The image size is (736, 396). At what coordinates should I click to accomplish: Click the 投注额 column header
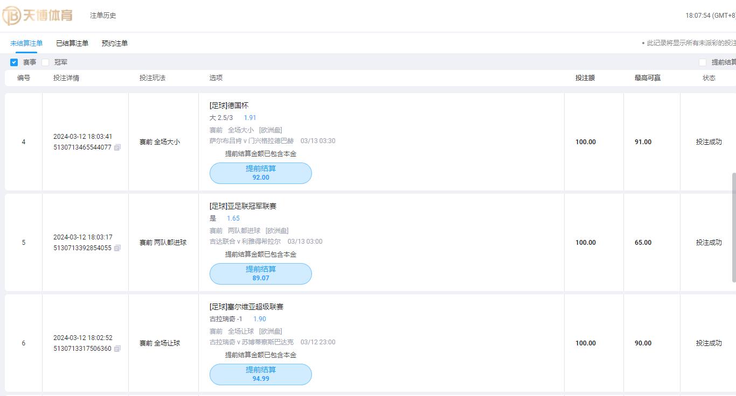(x=585, y=78)
